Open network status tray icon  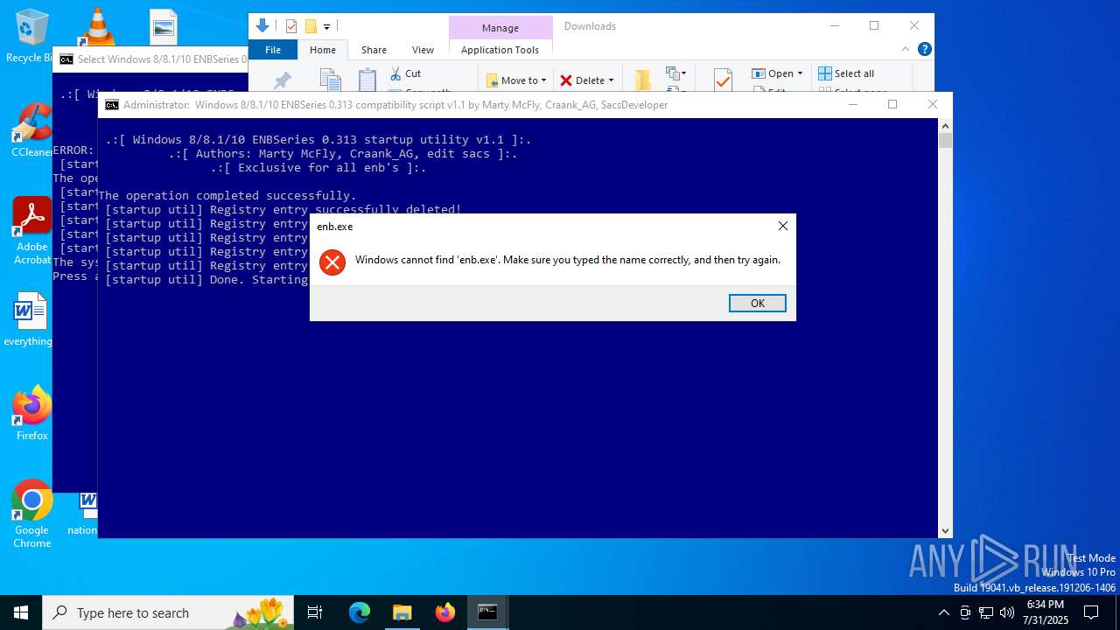coord(986,612)
